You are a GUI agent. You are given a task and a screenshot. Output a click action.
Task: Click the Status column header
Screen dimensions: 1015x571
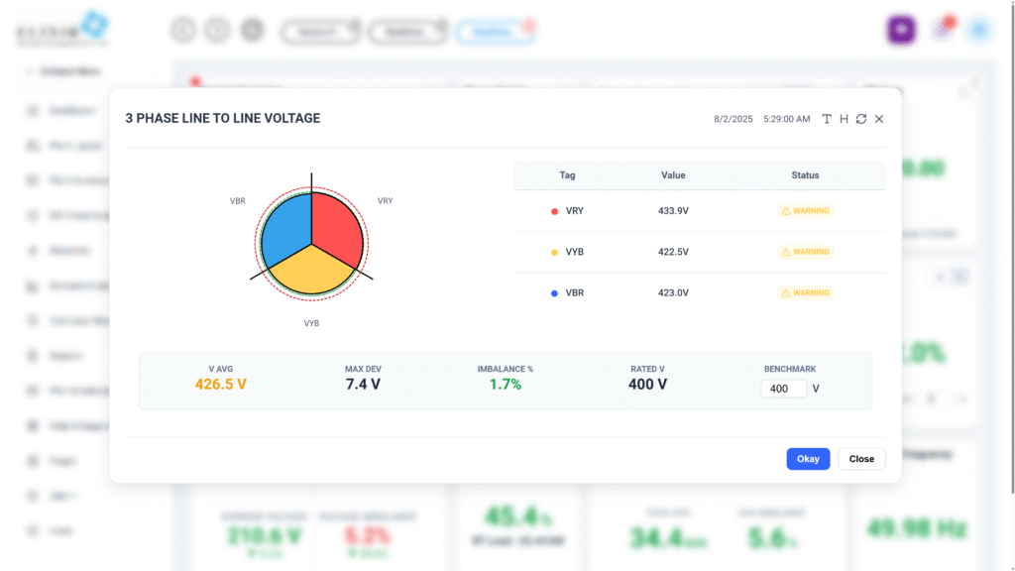coord(805,175)
